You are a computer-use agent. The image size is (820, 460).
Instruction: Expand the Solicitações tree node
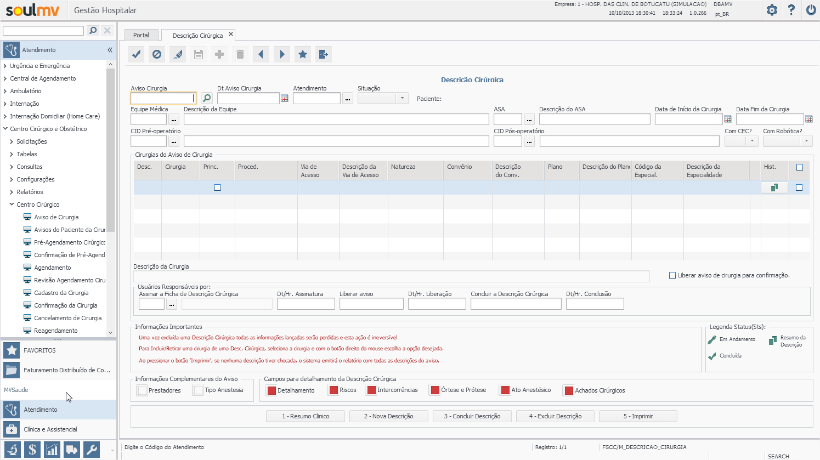12,141
